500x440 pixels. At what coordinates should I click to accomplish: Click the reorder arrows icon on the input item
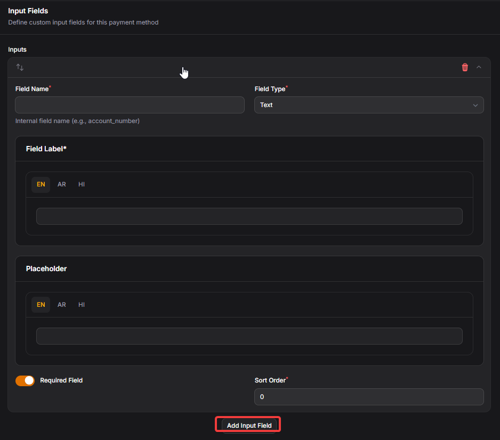coord(20,67)
